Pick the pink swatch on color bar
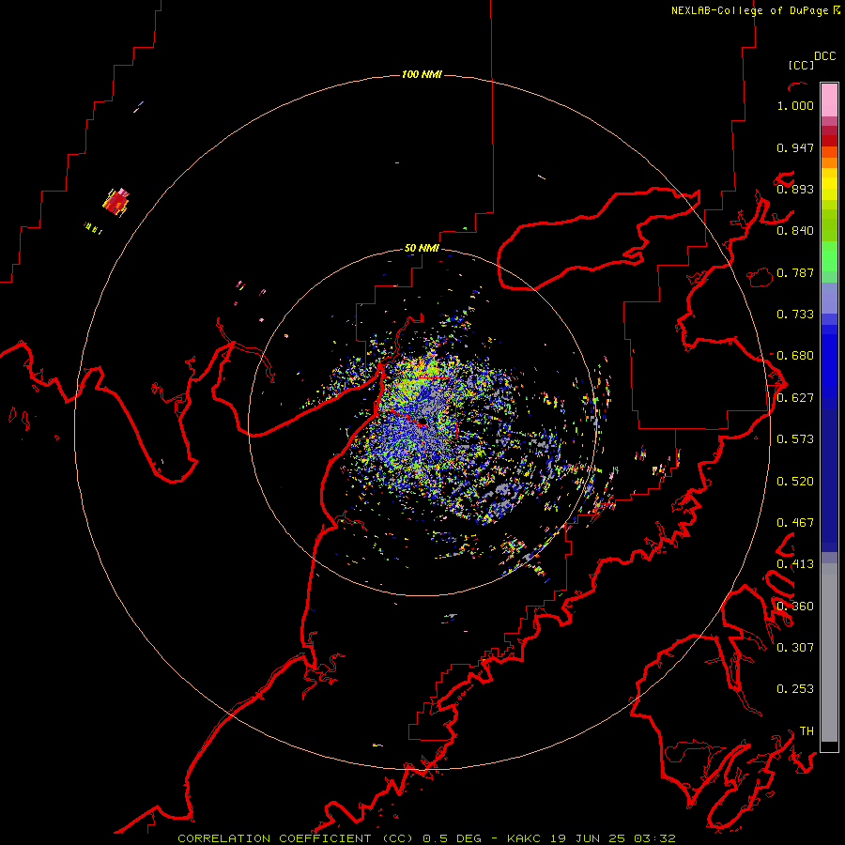Screen dimensions: 845x845 tap(829, 100)
